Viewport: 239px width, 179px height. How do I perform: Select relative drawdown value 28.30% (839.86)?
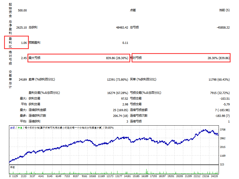point(219,58)
